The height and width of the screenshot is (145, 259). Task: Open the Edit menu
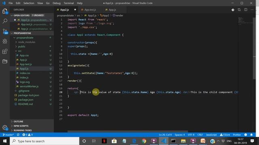pos(18,3)
